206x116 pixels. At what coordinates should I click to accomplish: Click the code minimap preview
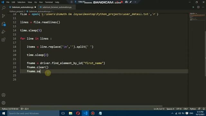(197, 16)
